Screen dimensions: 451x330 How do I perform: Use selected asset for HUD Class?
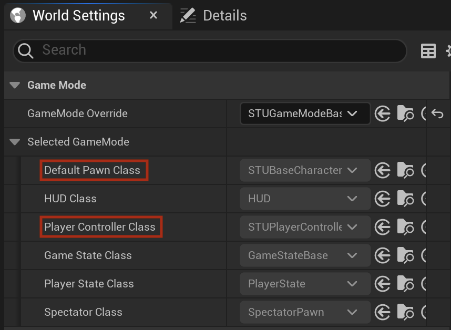382,199
